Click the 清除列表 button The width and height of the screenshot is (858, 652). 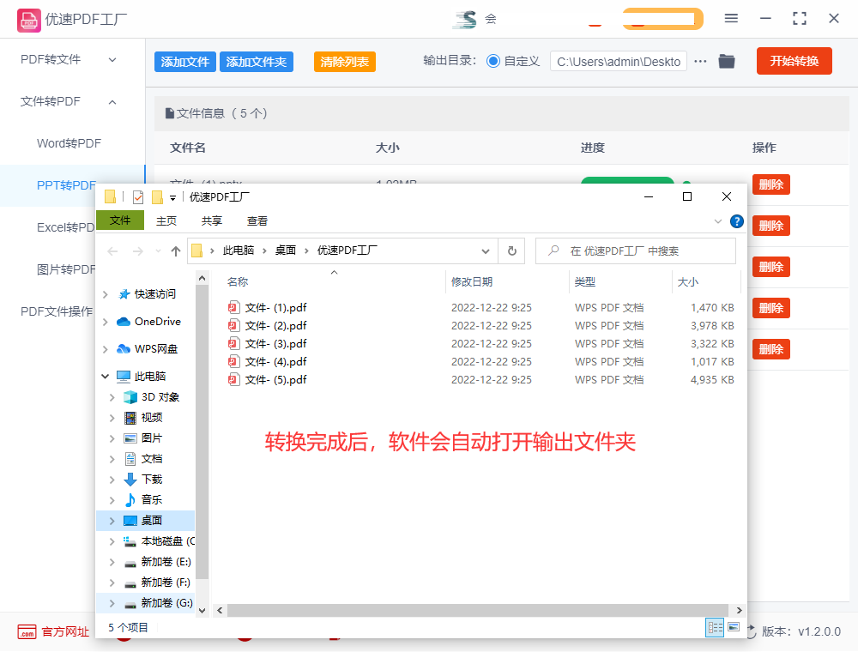345,62
